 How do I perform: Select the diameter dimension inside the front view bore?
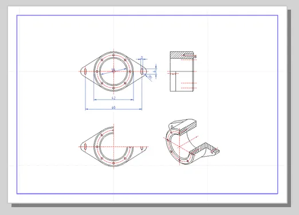pos(113,70)
